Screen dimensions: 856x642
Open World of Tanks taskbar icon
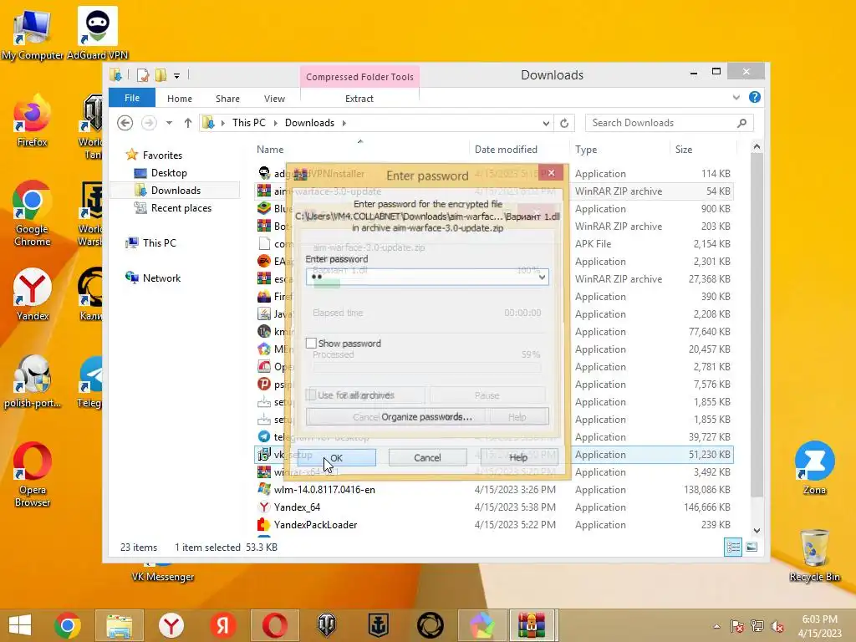(x=327, y=625)
